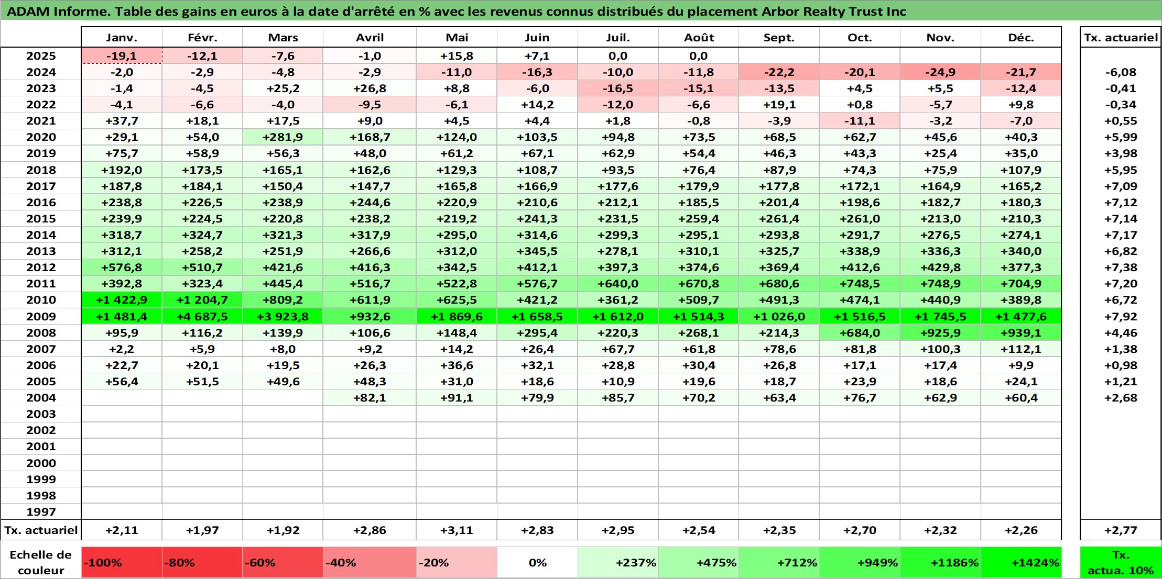The image size is (1162, 579).
Task: Click the Janv. column header
Action: tap(122, 37)
